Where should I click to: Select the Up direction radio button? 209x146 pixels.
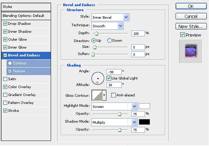94,41
